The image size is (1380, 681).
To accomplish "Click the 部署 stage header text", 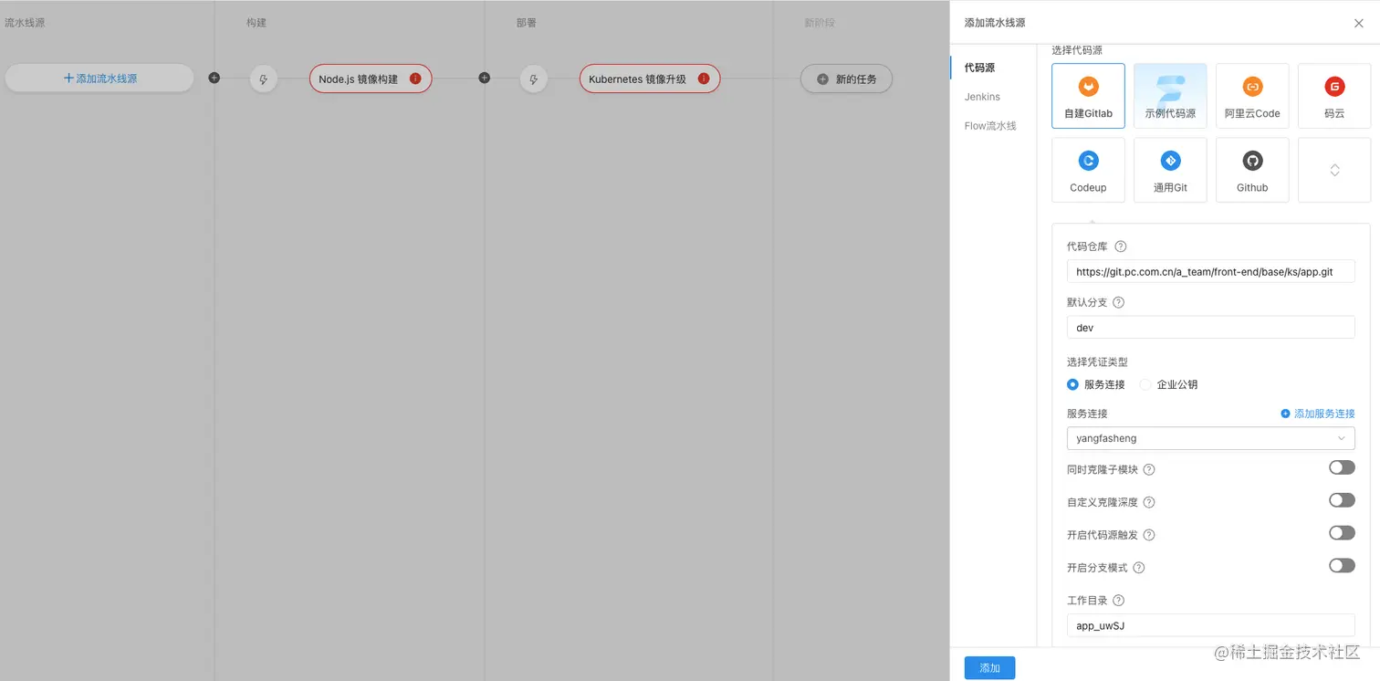I will click(527, 23).
